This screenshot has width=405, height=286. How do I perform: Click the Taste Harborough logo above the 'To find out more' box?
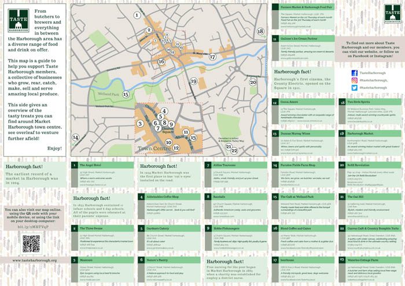(x=392, y=13)
